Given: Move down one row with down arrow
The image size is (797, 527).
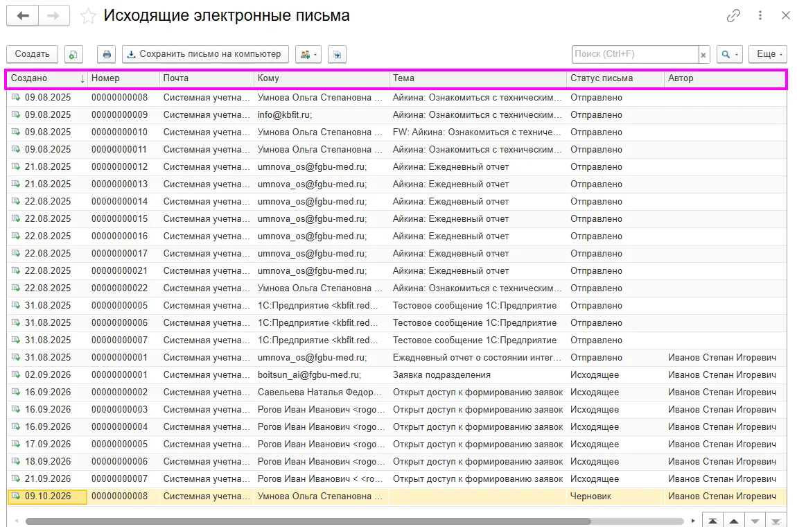Looking at the screenshot, I should (x=755, y=521).
